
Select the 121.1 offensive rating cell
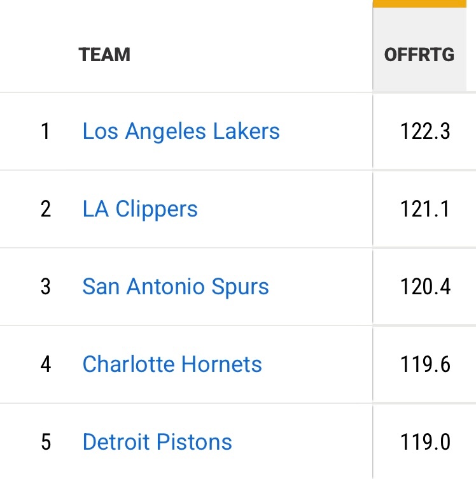click(425, 209)
